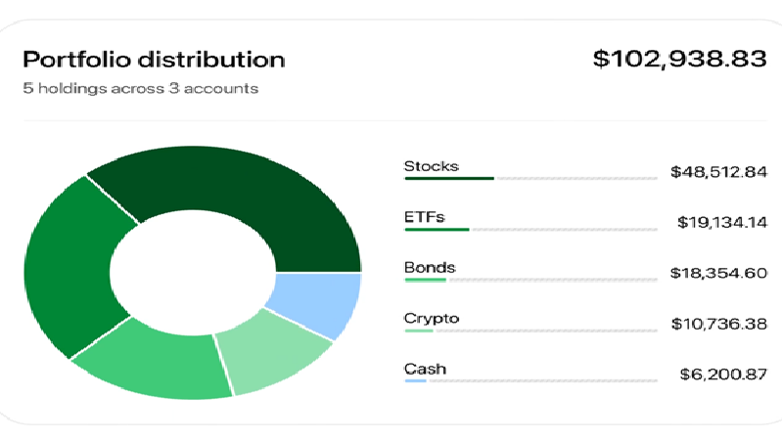This screenshot has width=783, height=440.
Task: Click the Crypto progress bar
Action: click(530, 330)
